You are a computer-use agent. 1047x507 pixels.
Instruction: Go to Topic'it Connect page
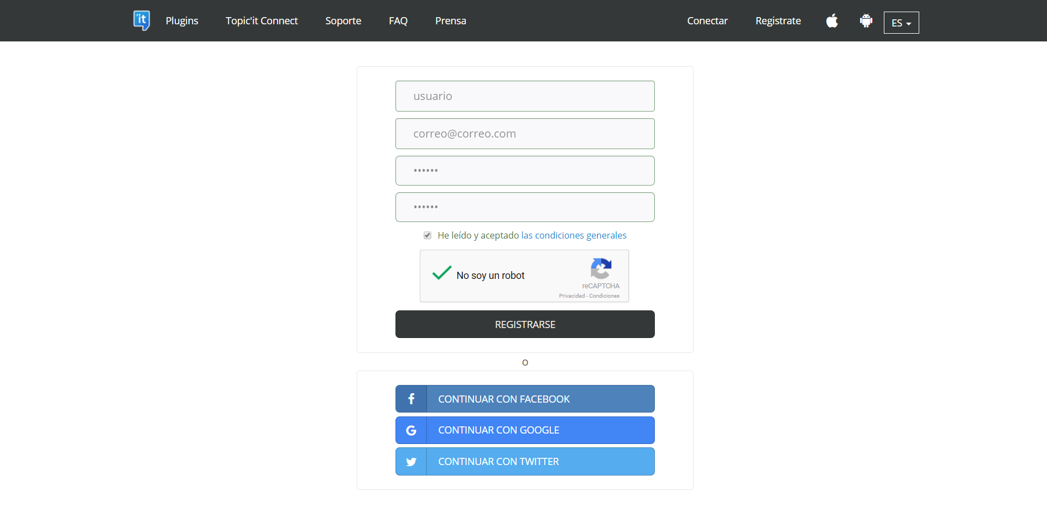[x=262, y=20]
